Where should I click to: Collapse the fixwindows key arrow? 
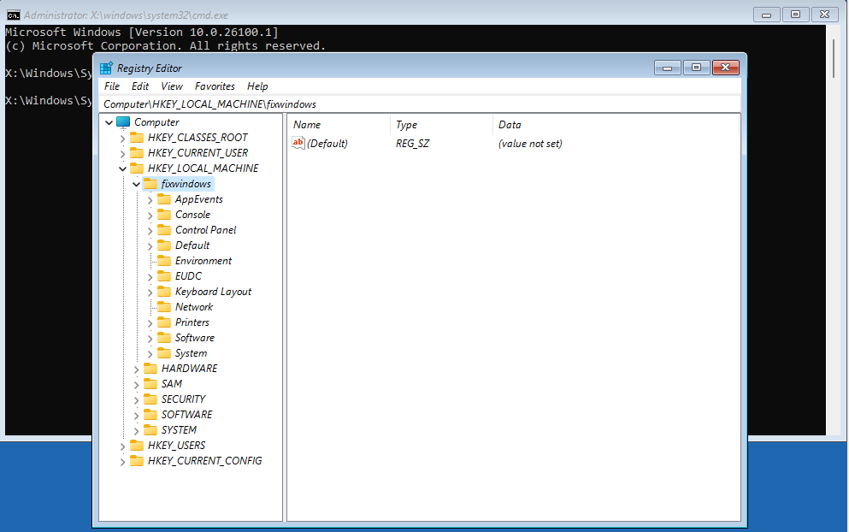point(137,184)
